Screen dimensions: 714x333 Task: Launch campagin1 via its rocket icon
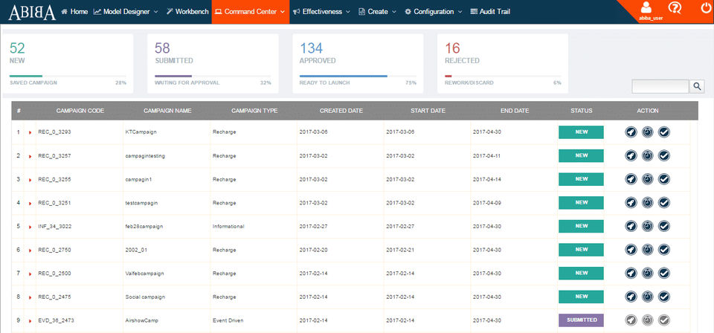coord(631,179)
